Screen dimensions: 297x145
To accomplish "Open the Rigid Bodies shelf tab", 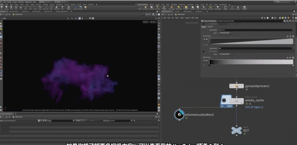I will click(174, 5).
